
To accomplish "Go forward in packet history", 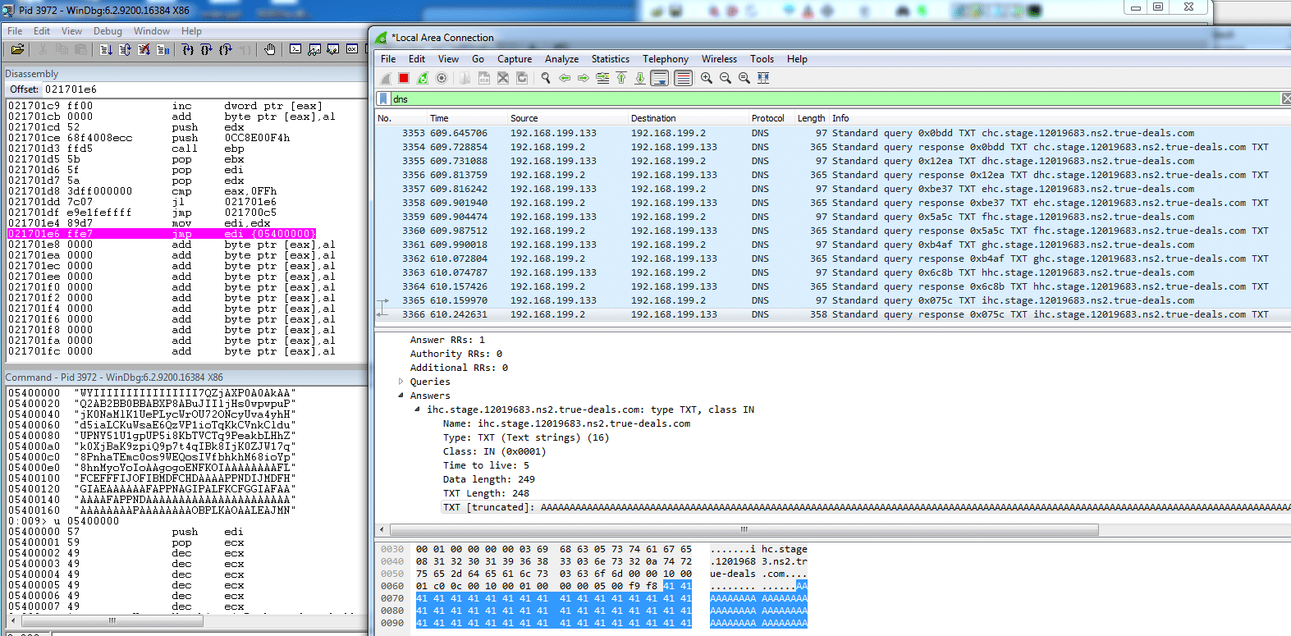I will [583, 78].
